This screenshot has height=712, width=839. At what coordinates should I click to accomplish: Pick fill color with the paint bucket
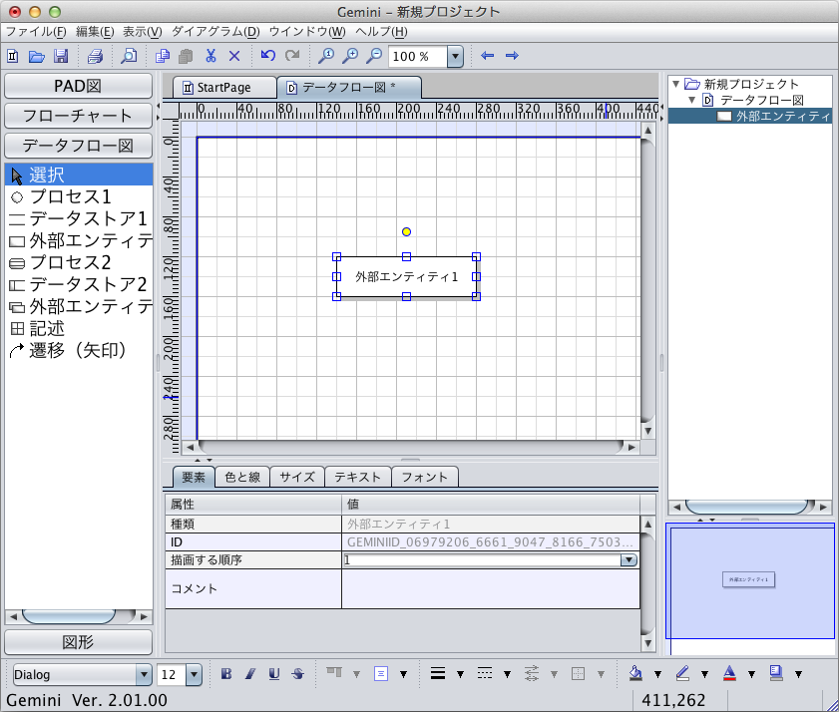tap(635, 673)
